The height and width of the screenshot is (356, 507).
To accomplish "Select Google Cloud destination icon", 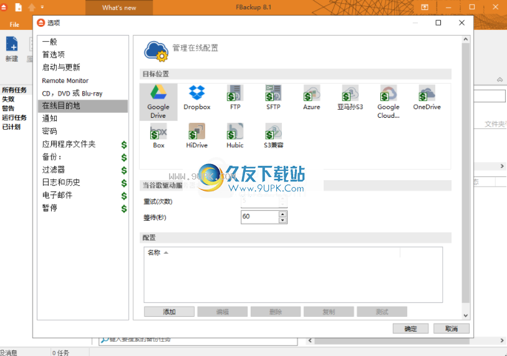I will [x=389, y=102].
